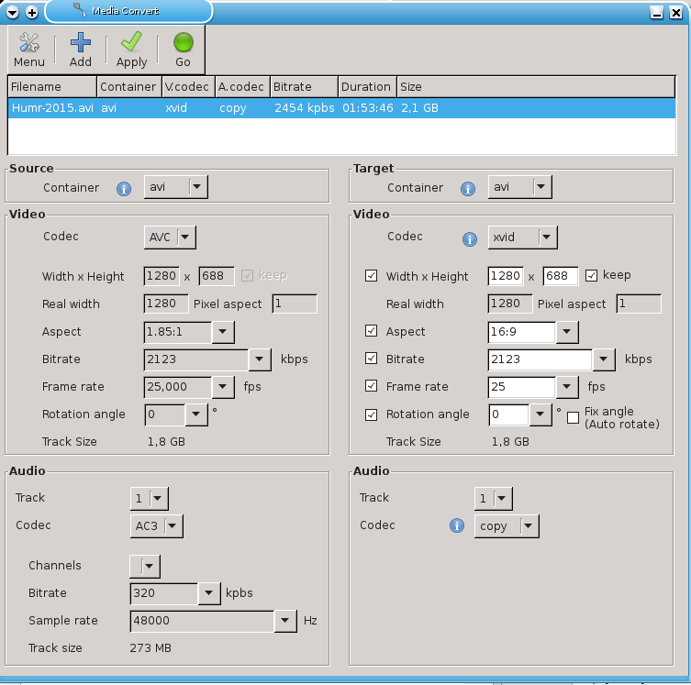Expand Source Rotation angle dropdown arrow
Screen dimensions: 691x685
click(x=196, y=414)
